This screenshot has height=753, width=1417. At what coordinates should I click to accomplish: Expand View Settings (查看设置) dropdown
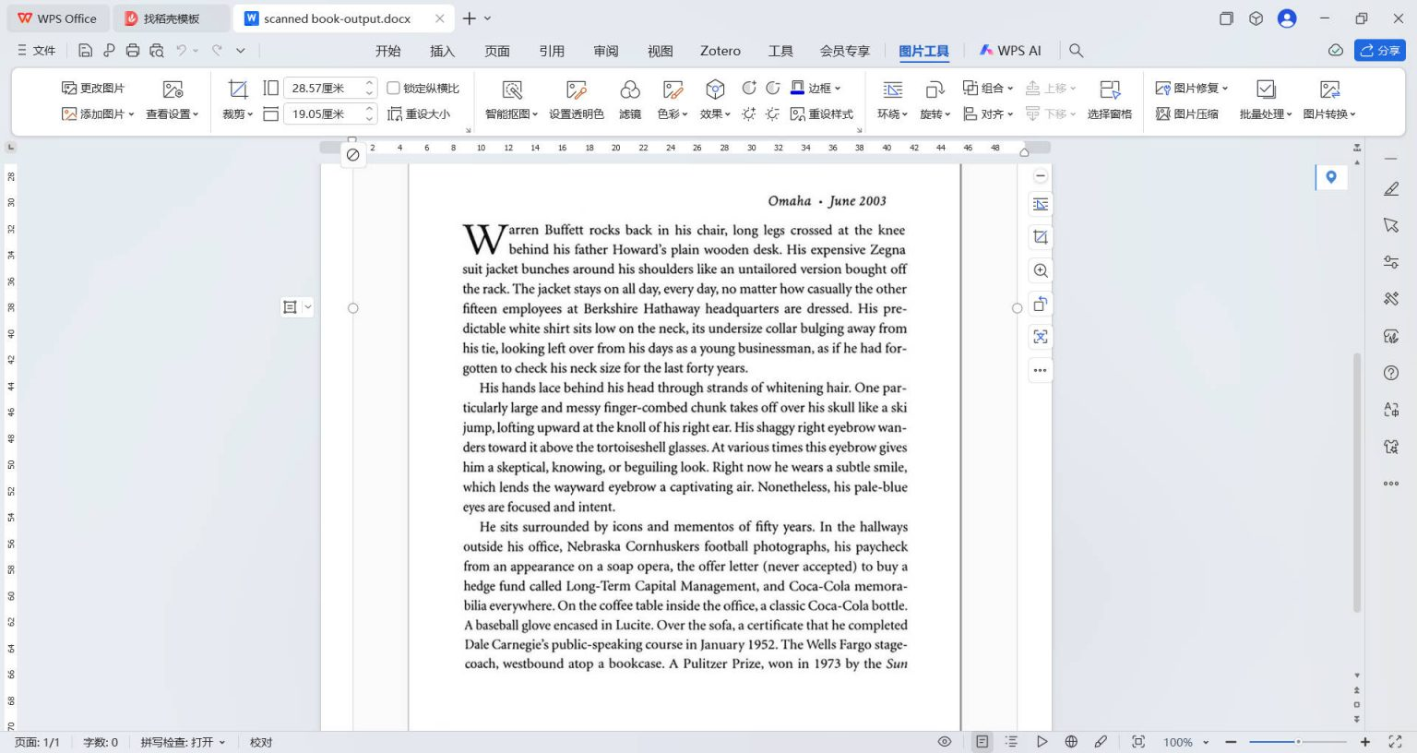(196, 114)
